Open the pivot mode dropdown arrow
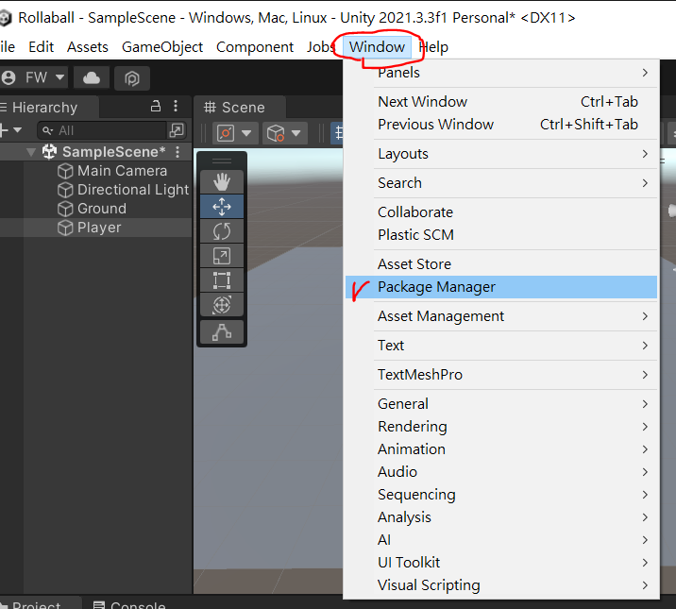 tap(246, 133)
